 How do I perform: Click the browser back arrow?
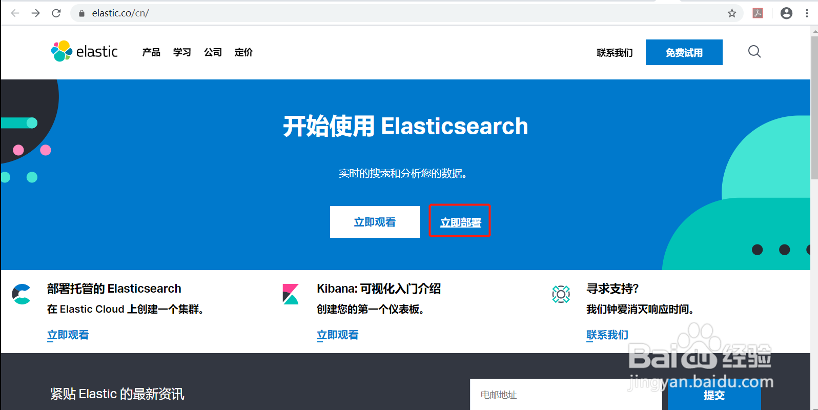(x=15, y=13)
